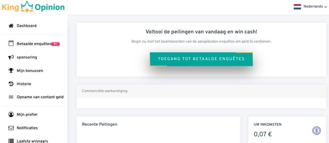Open the Nederlands language dropdown
This screenshot has height=143, width=329.
pyautogui.click(x=310, y=7)
